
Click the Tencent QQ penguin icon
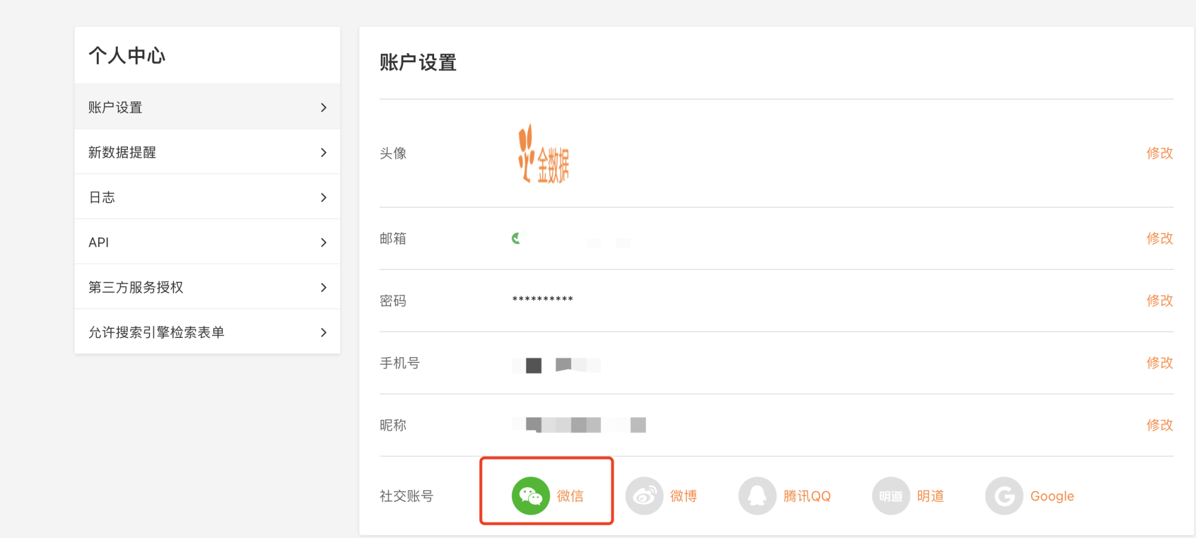[x=757, y=496]
